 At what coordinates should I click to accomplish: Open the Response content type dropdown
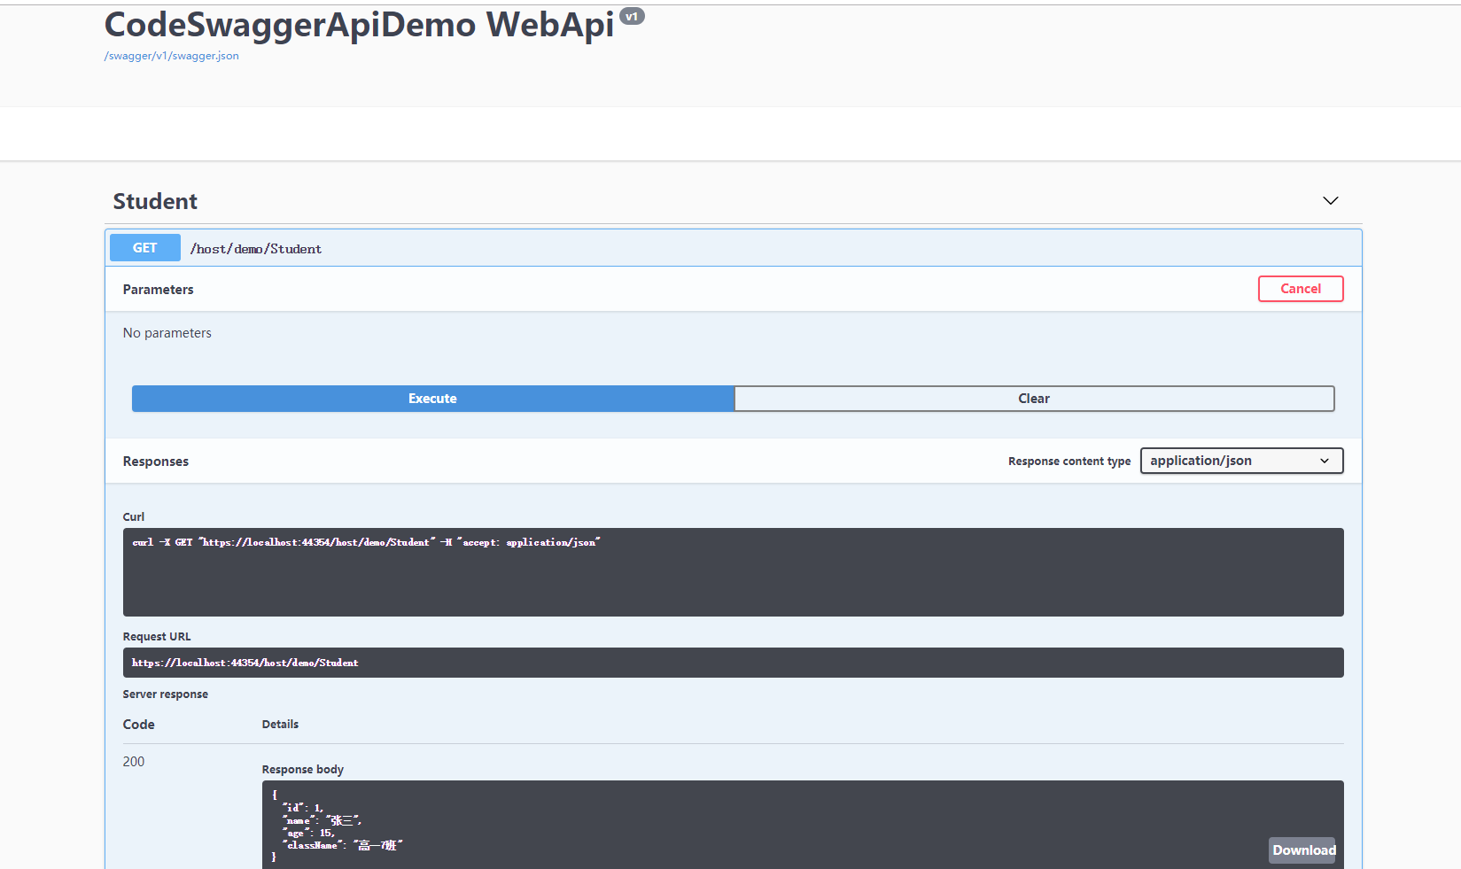click(x=1240, y=460)
